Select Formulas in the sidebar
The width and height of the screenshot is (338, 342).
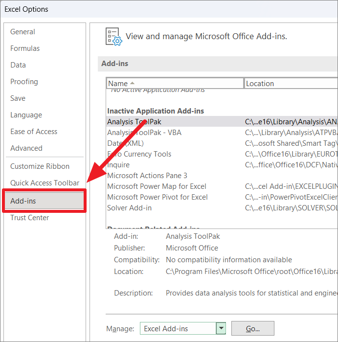25,48
